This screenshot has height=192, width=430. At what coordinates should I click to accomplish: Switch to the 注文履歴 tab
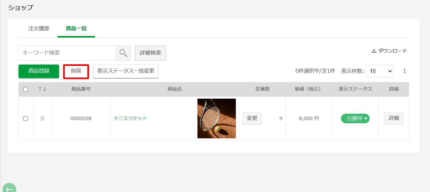(x=39, y=29)
